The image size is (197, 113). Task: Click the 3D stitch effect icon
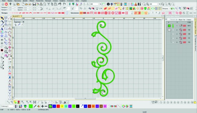pyautogui.click(x=191, y=13)
